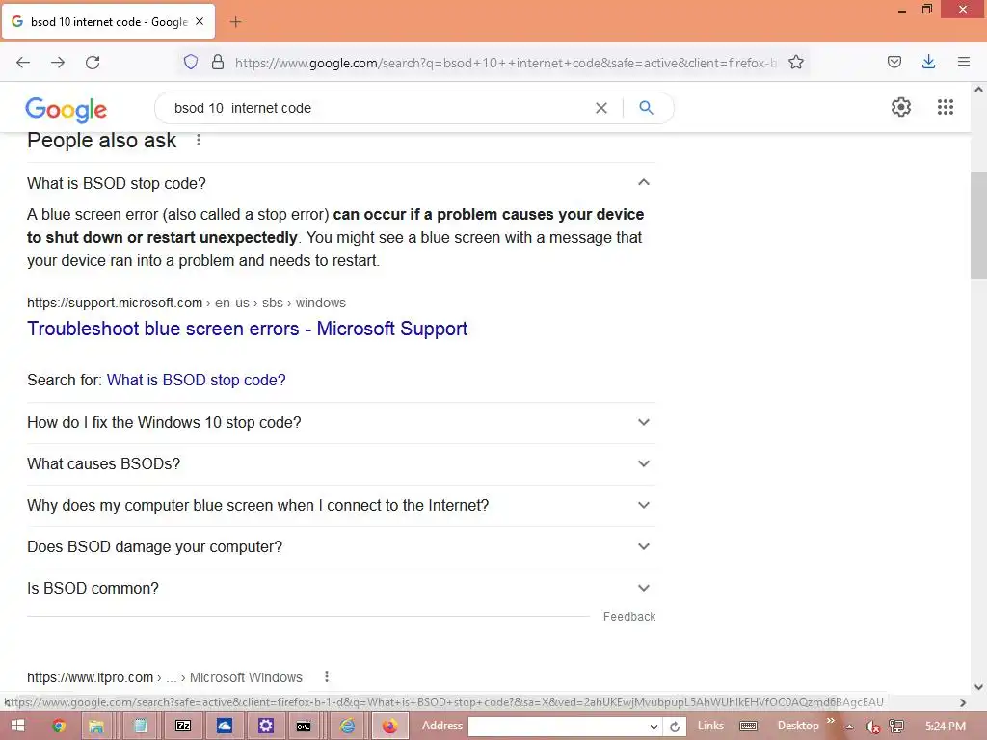Open the 5:24 PM clock

pyautogui.click(x=945, y=727)
